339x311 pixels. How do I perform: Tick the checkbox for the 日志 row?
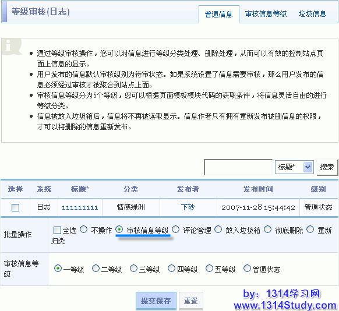(15, 207)
